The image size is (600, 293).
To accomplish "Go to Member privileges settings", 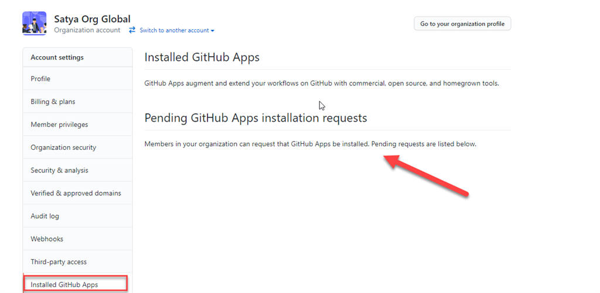I will pyautogui.click(x=59, y=125).
